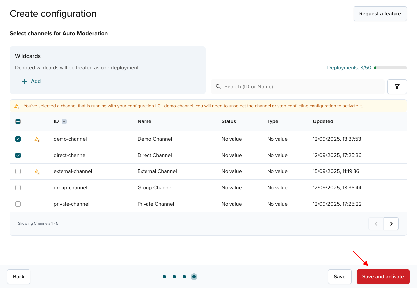Click the Back button

coord(19,276)
